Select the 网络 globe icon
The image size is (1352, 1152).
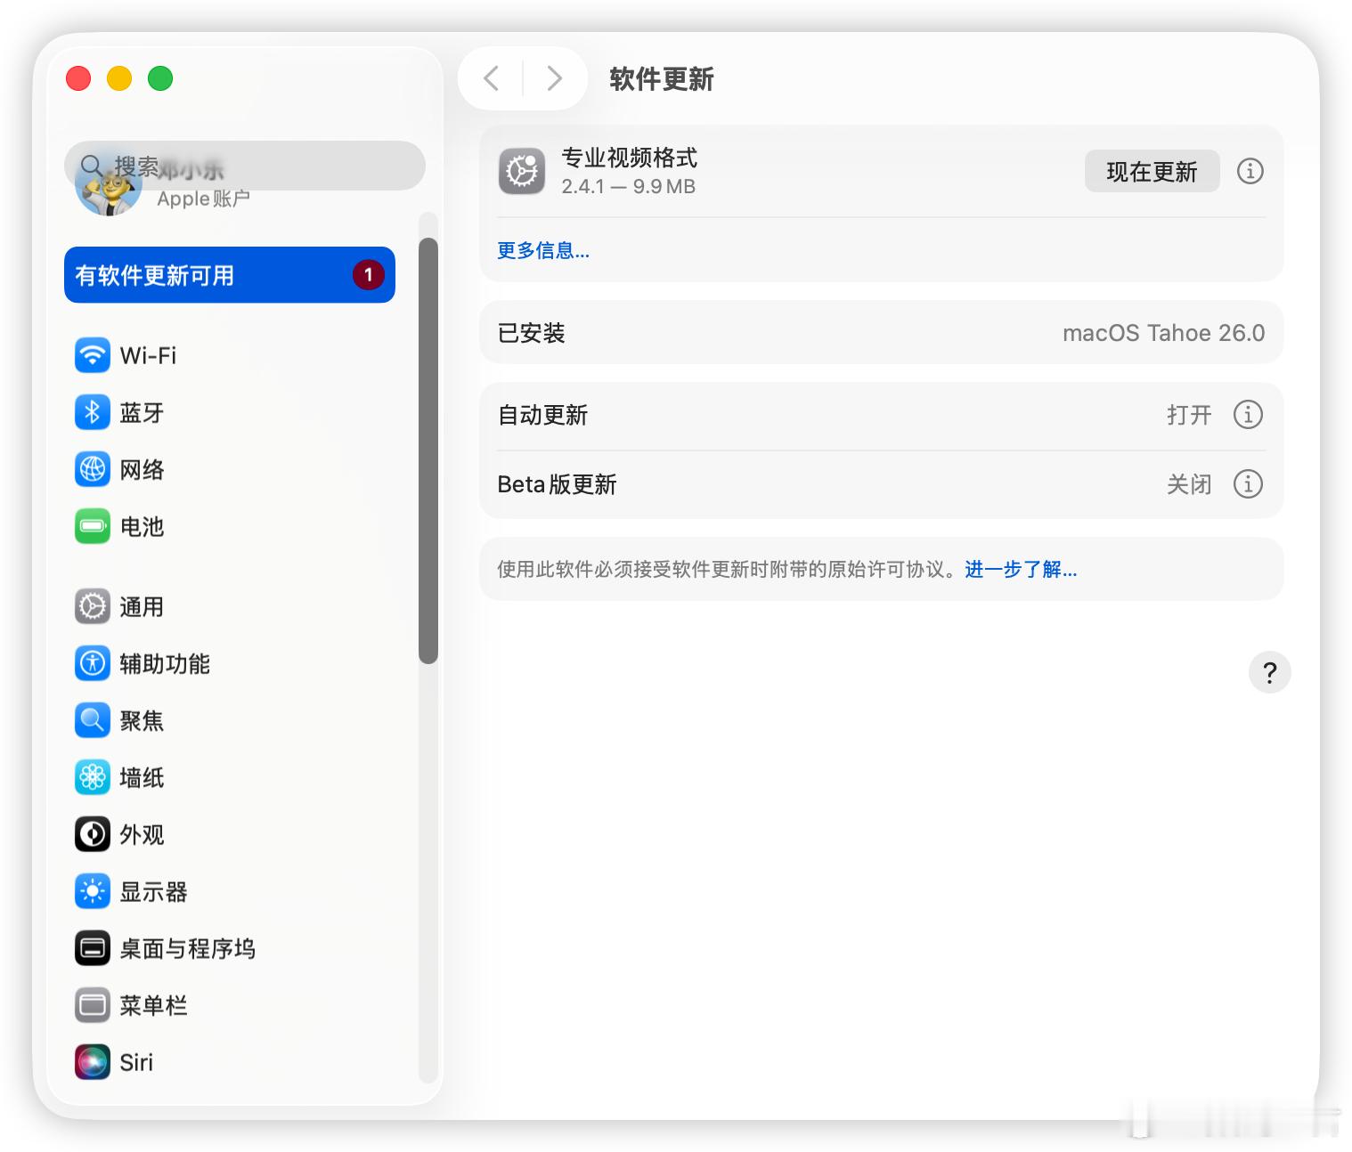click(93, 469)
